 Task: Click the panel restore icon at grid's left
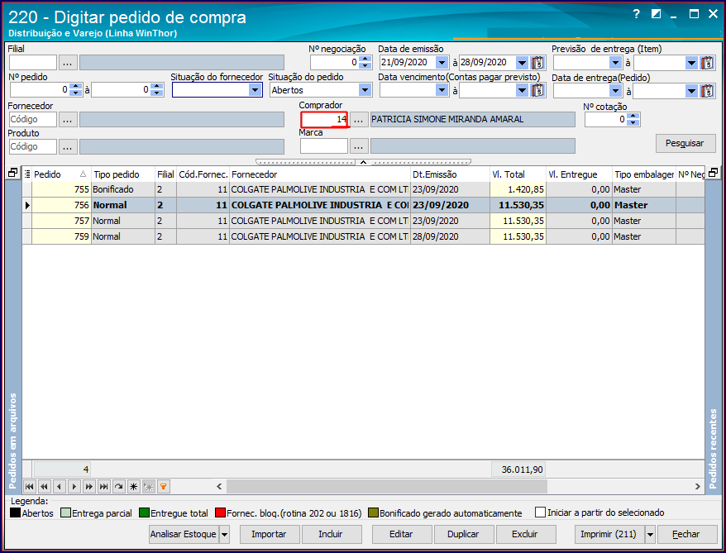point(12,173)
